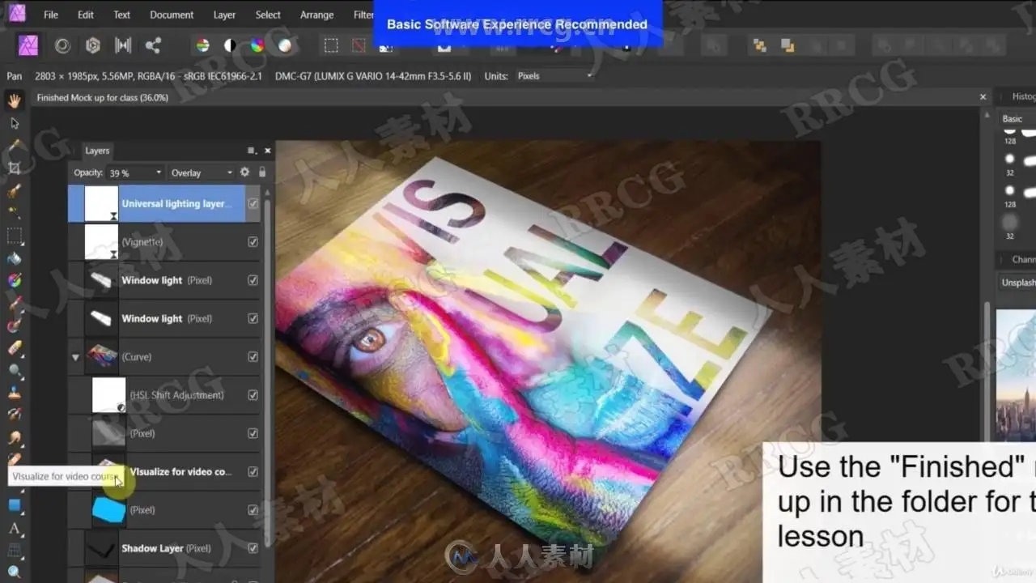Toggle visibility of second Window light layer
The height and width of the screenshot is (583, 1036).
[253, 318]
